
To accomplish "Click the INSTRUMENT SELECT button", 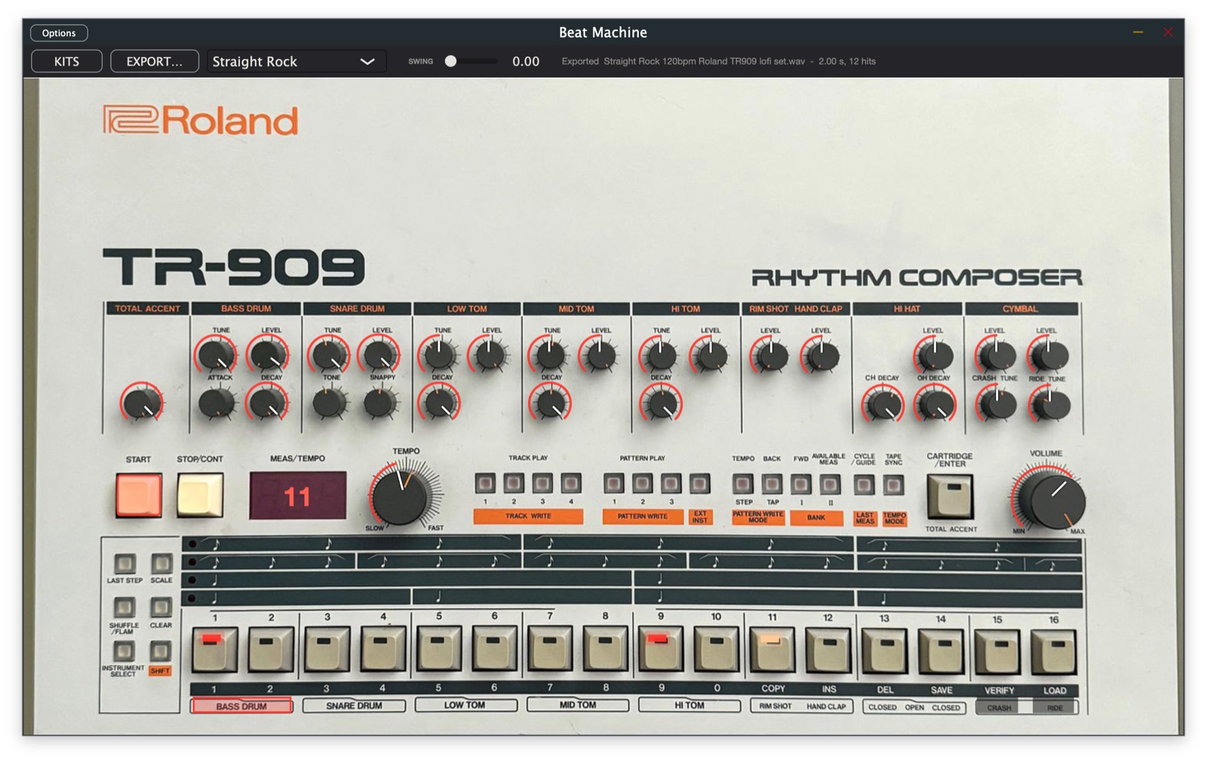I will 124,650.
